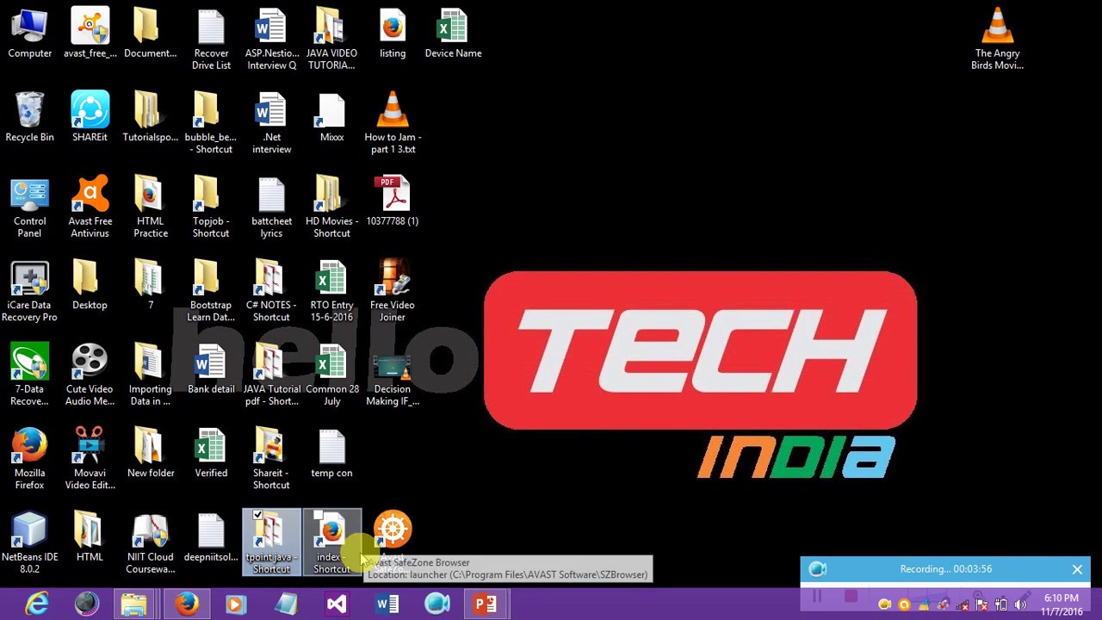The image size is (1102, 620).
Task: Open File Explorer on the taskbar
Action: tap(134, 604)
